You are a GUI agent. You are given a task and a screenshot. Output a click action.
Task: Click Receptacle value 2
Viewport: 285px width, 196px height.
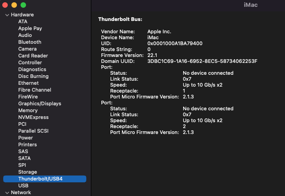click(x=184, y=126)
